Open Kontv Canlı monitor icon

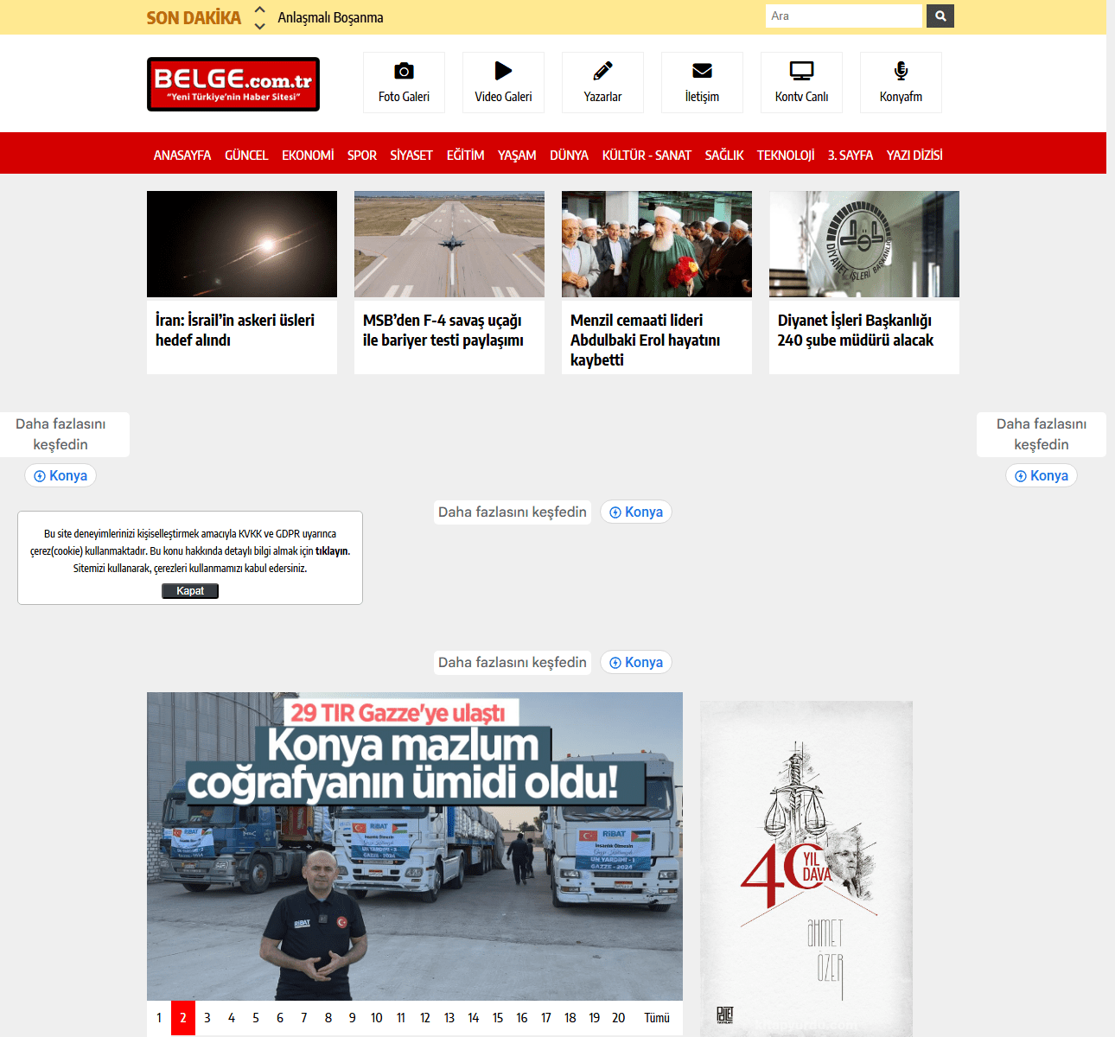tap(801, 71)
